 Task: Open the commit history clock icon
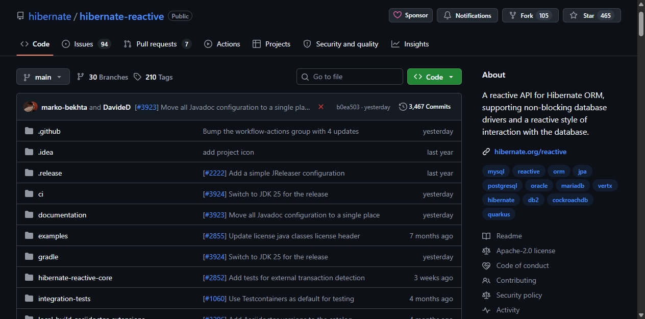pyautogui.click(x=403, y=107)
